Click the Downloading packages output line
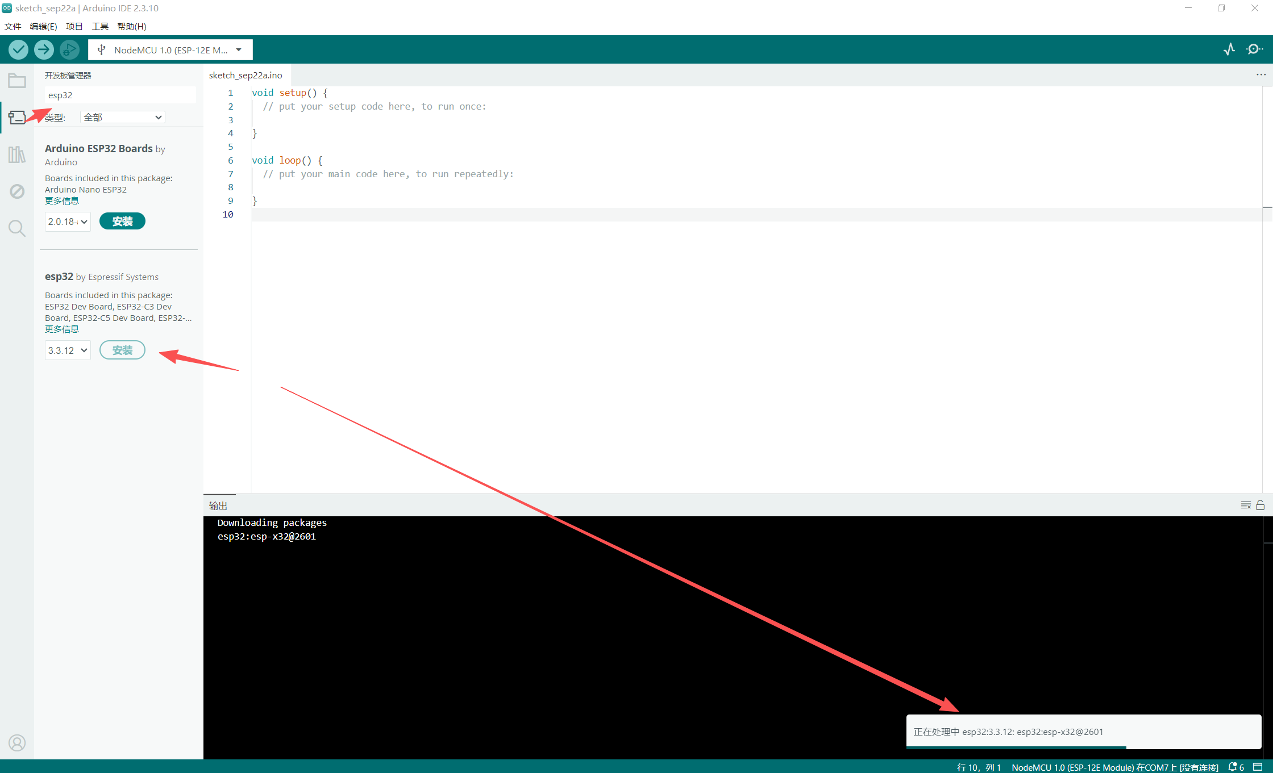 pos(272,523)
